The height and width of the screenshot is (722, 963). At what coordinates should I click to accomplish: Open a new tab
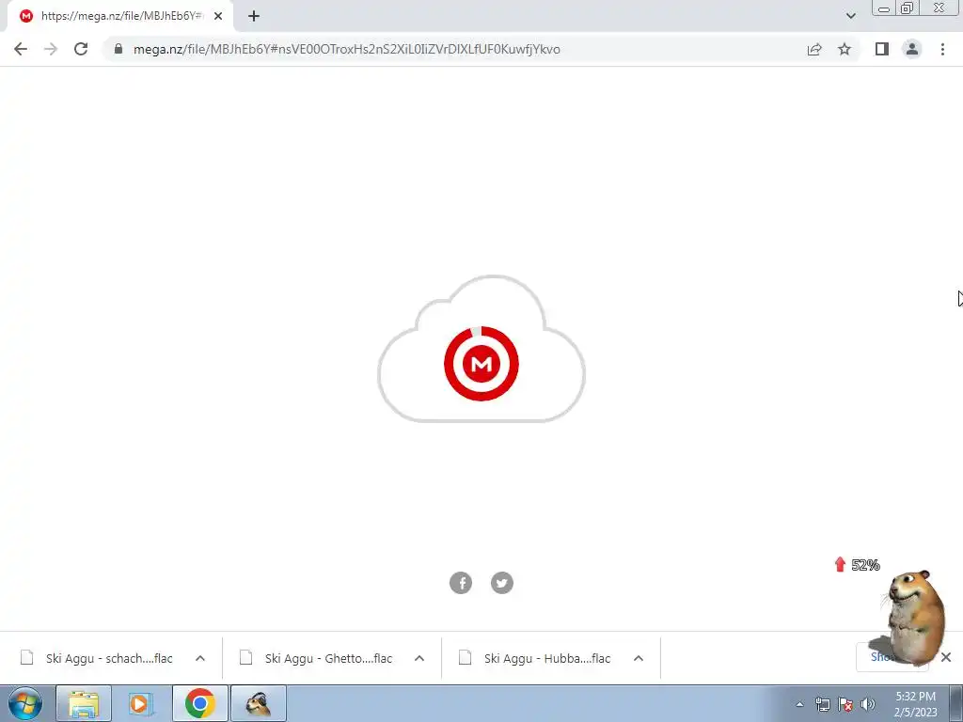click(x=254, y=16)
